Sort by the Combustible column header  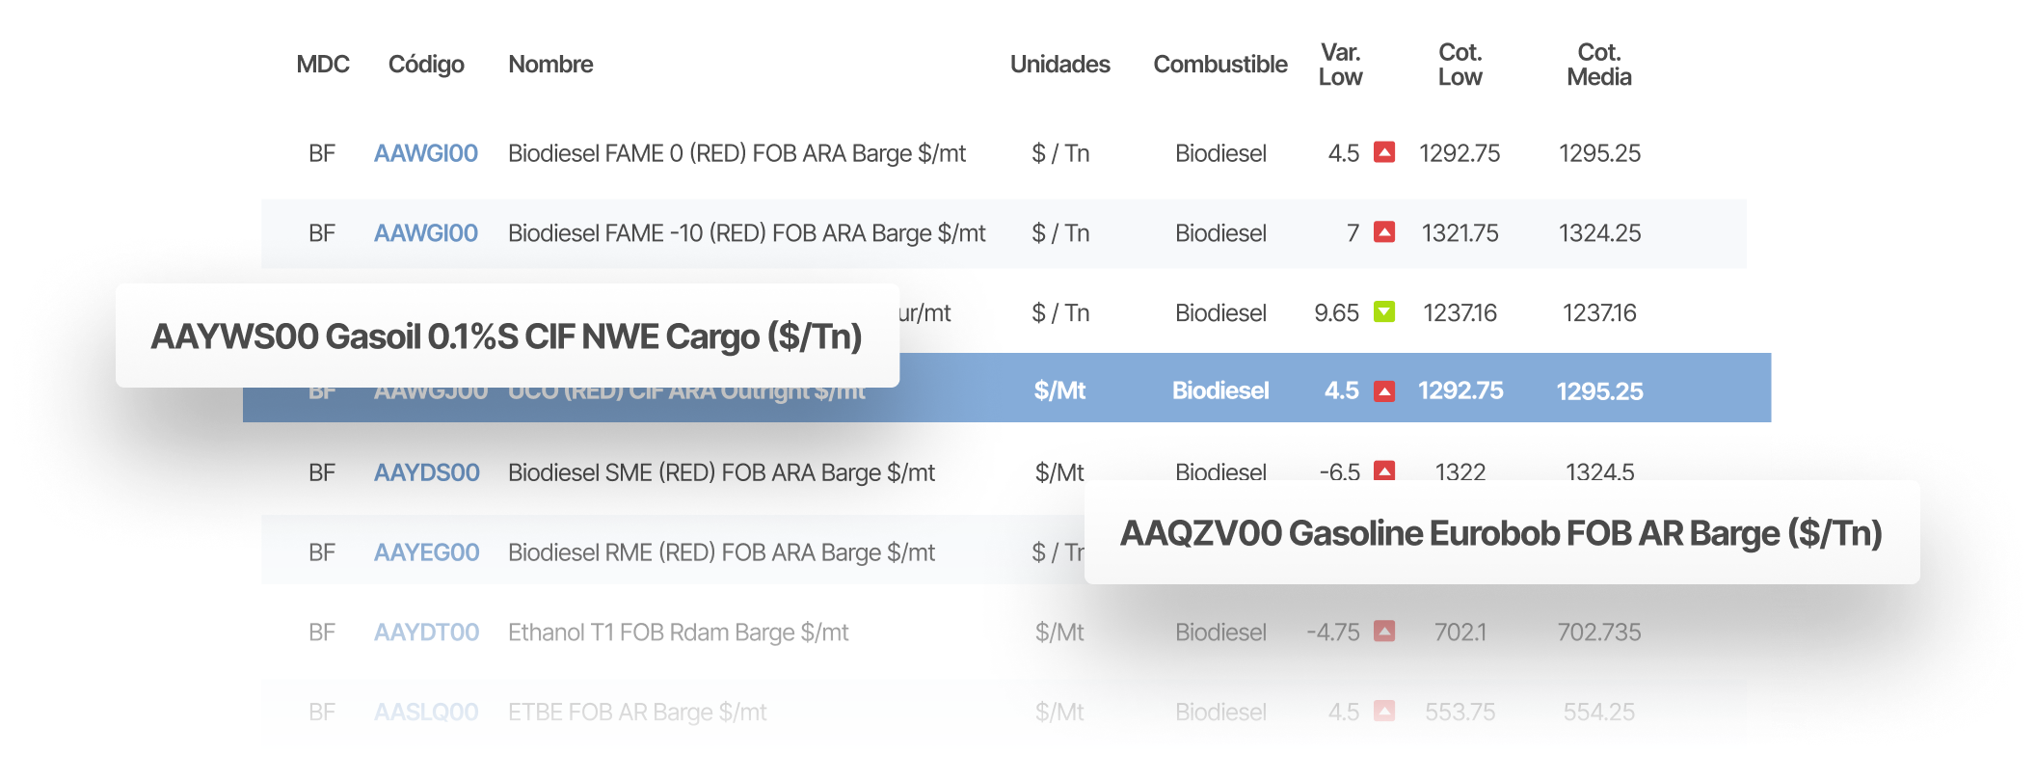[x=1220, y=65]
